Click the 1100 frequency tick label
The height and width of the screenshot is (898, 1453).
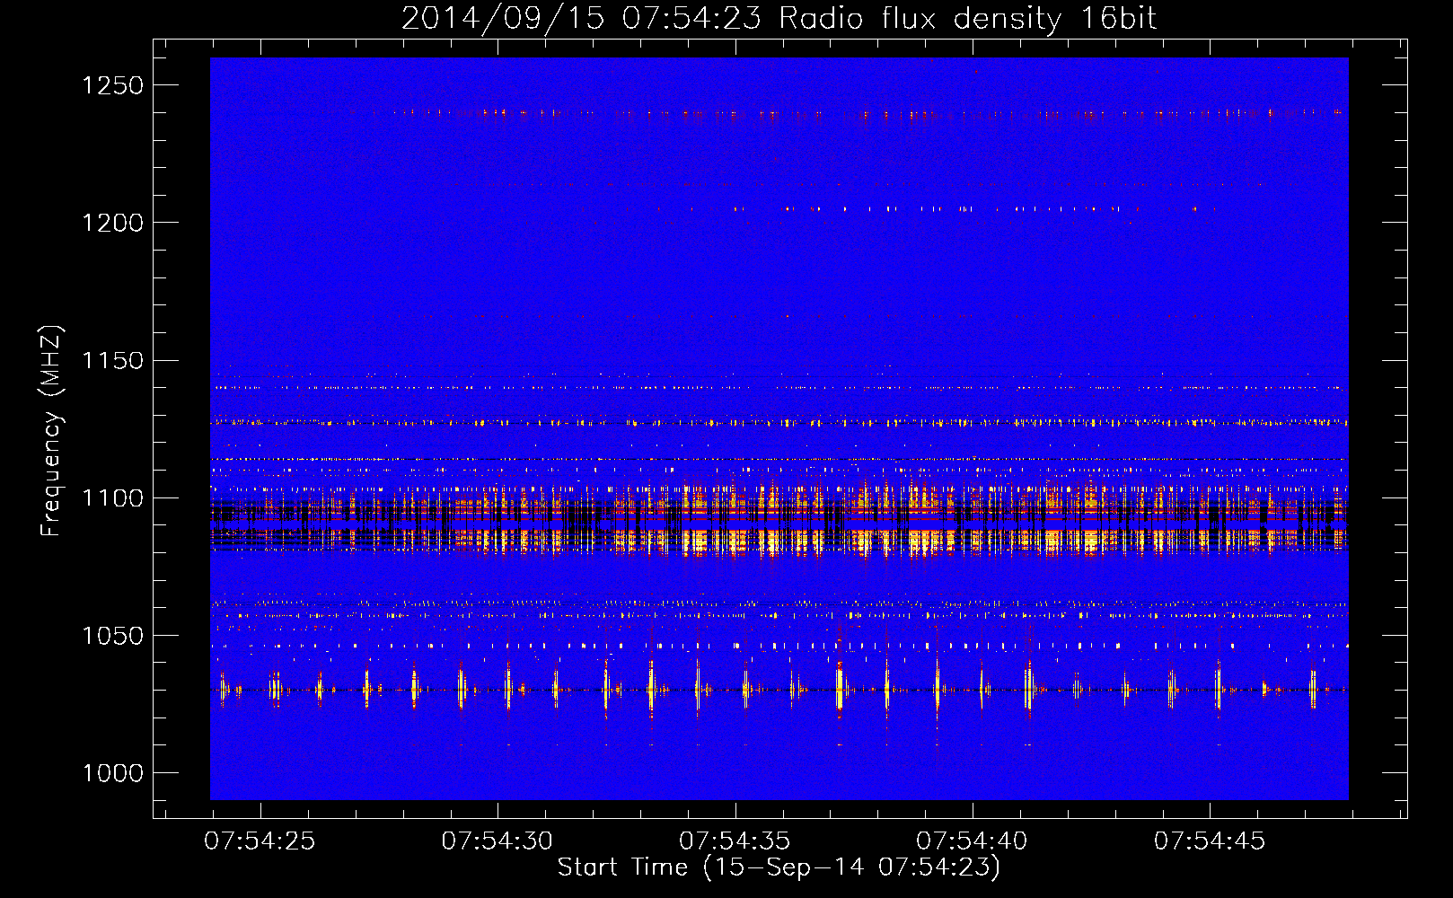112,498
